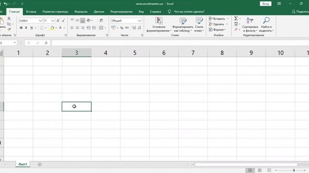
Task: Toggle italic К formatting
Action: pyautogui.click(x=26, y=28)
